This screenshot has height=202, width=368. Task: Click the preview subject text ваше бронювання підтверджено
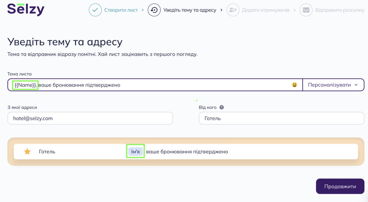(187, 151)
